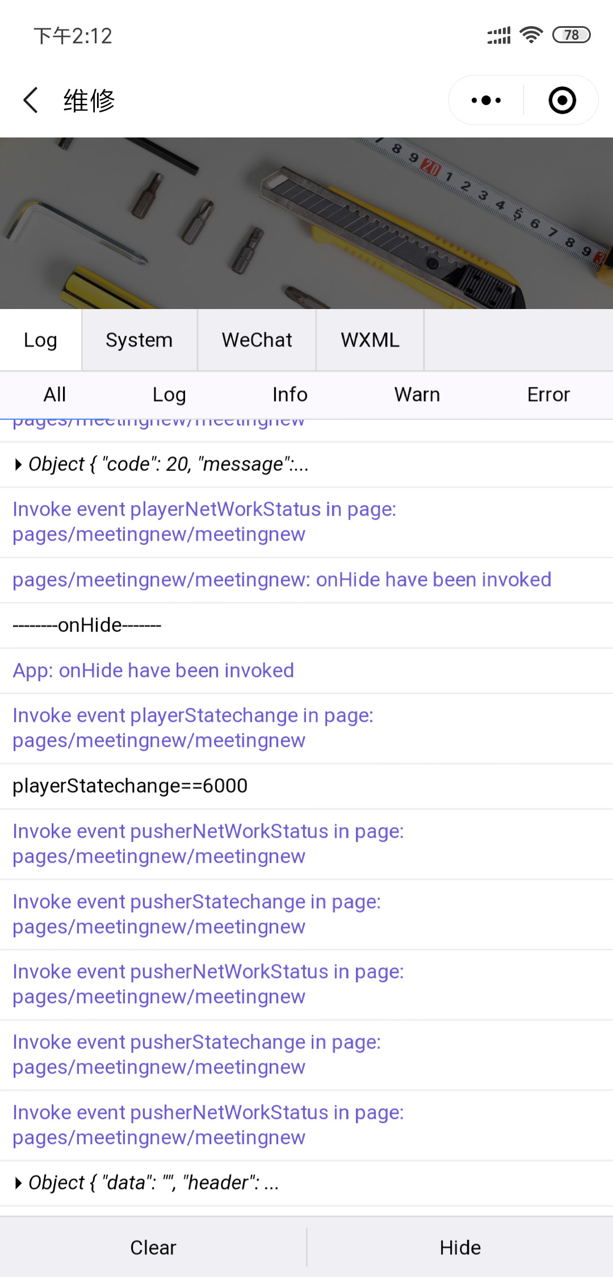Show All log levels
The height and width of the screenshot is (1277, 613).
click(x=55, y=395)
